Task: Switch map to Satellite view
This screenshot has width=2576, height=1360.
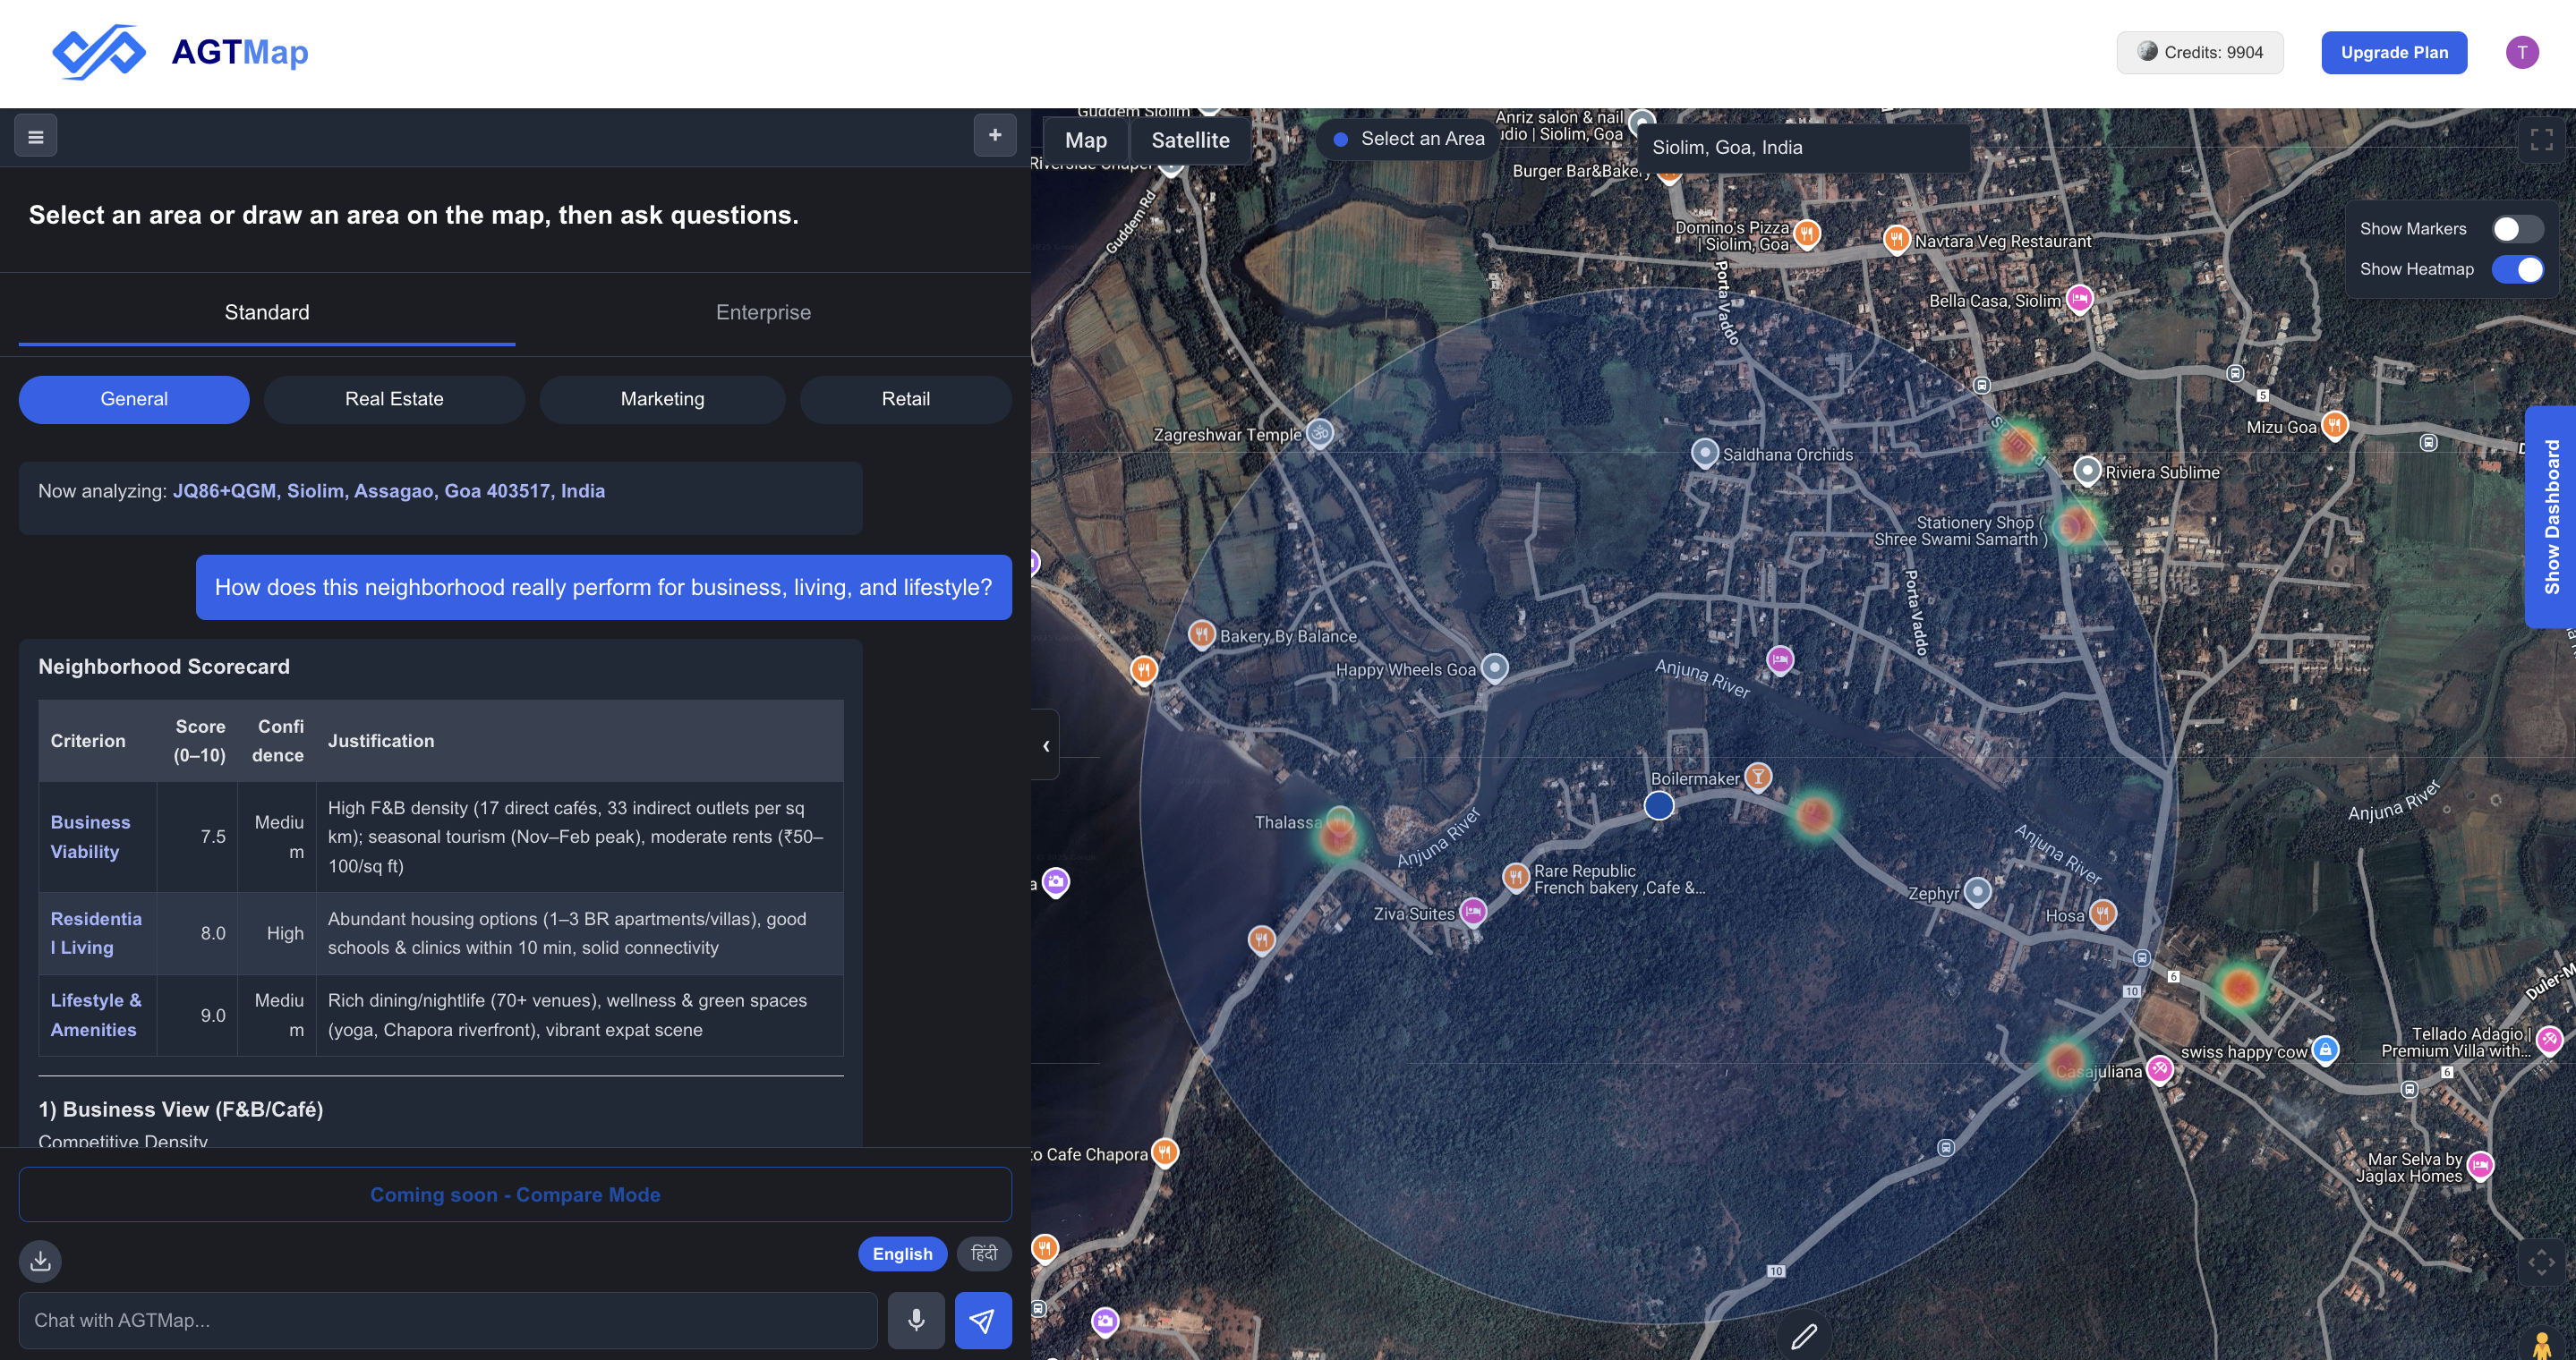Action: (1189, 140)
